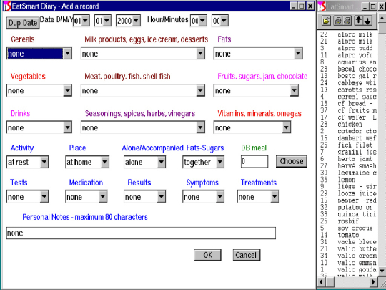Open the minutes dropdown in the time row
Image resolution: width=386 pixels, height=290 pixels.
tap(224, 21)
